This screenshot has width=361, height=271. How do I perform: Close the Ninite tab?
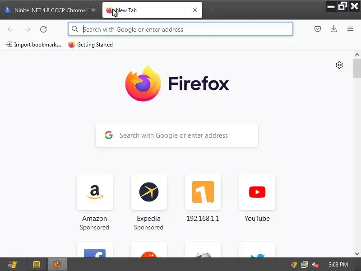tap(93, 10)
